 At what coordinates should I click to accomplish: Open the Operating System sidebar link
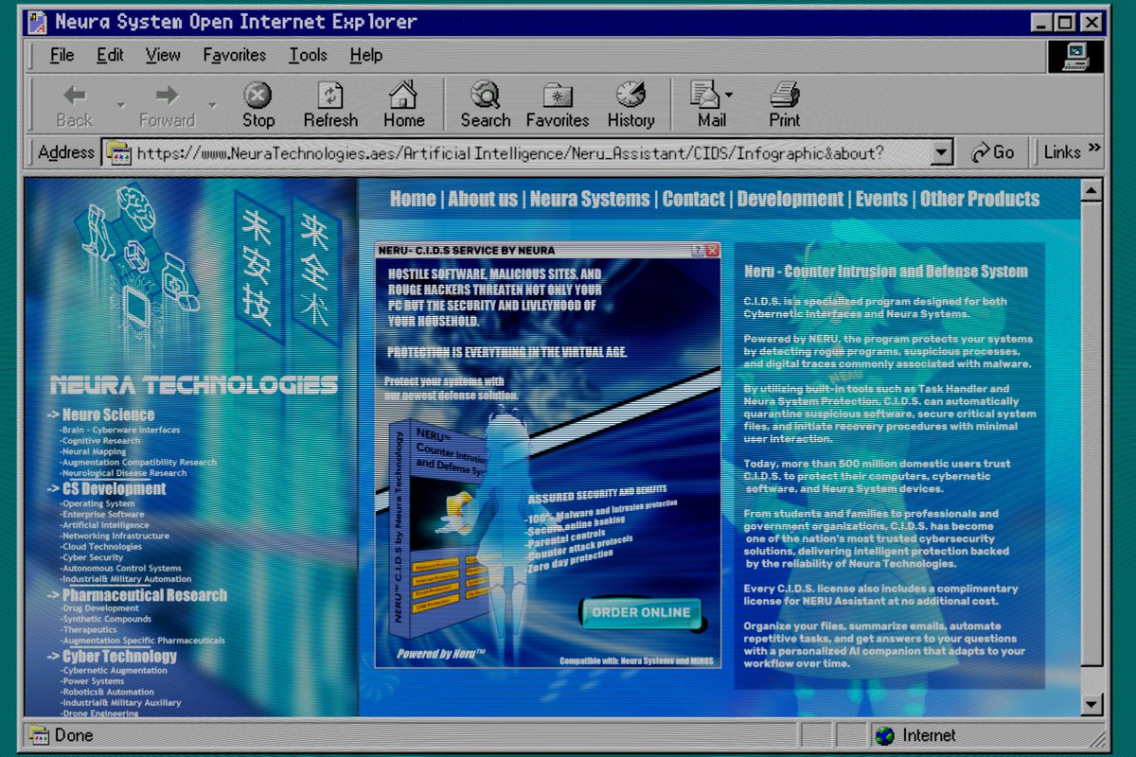[x=98, y=503]
